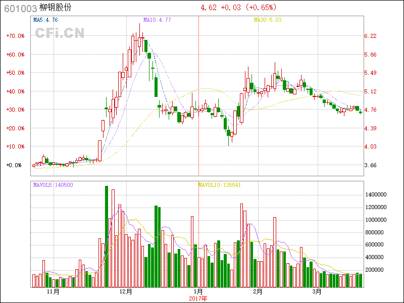Select the 3.66 price axis label

tap(370, 165)
